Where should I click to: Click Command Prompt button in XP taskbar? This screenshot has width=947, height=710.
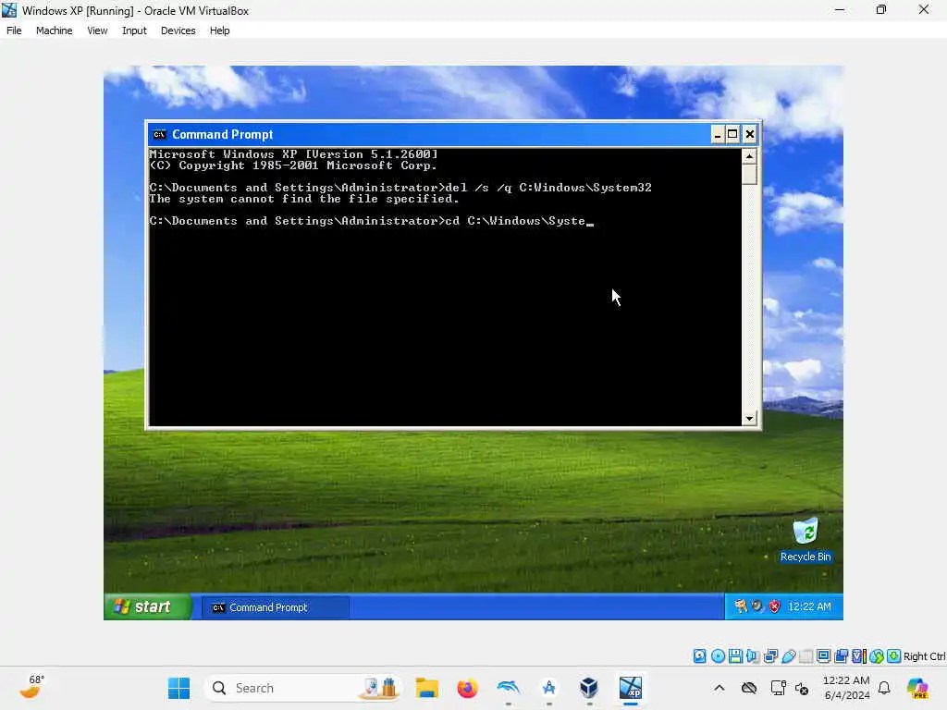275,607
